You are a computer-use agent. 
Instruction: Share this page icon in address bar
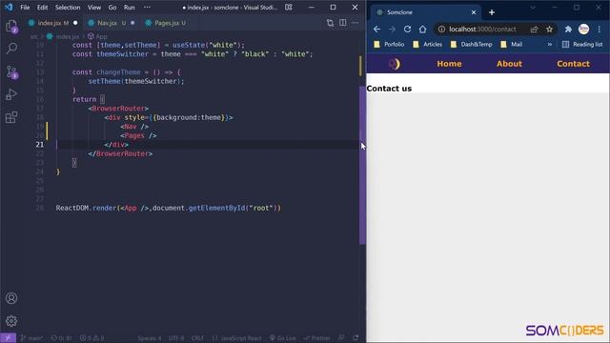tap(534, 30)
